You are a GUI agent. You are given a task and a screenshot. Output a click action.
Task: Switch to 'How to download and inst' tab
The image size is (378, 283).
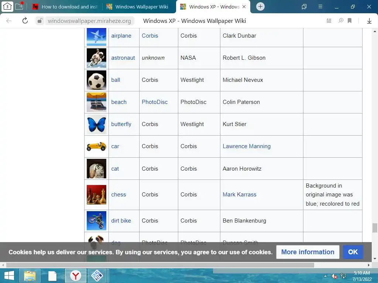65,7
